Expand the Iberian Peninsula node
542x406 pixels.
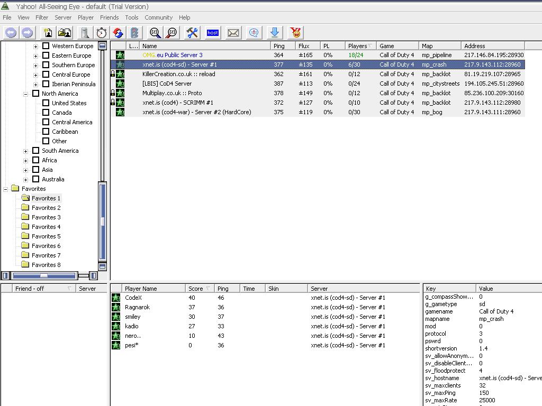(35, 84)
